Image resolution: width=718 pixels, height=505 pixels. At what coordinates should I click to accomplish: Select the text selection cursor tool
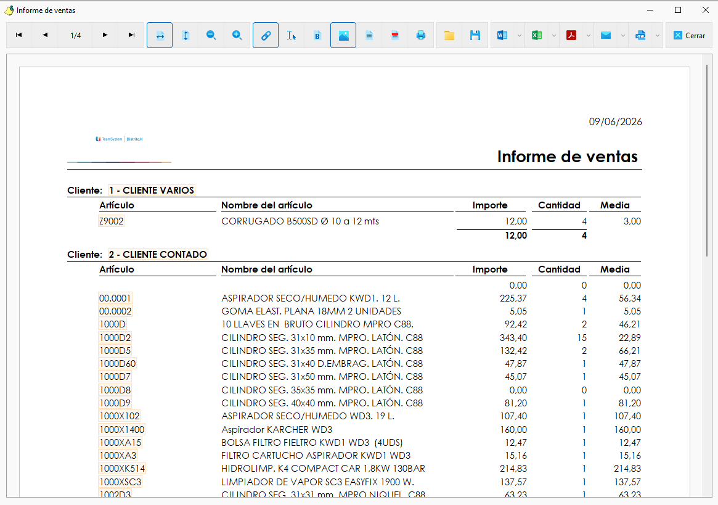292,35
